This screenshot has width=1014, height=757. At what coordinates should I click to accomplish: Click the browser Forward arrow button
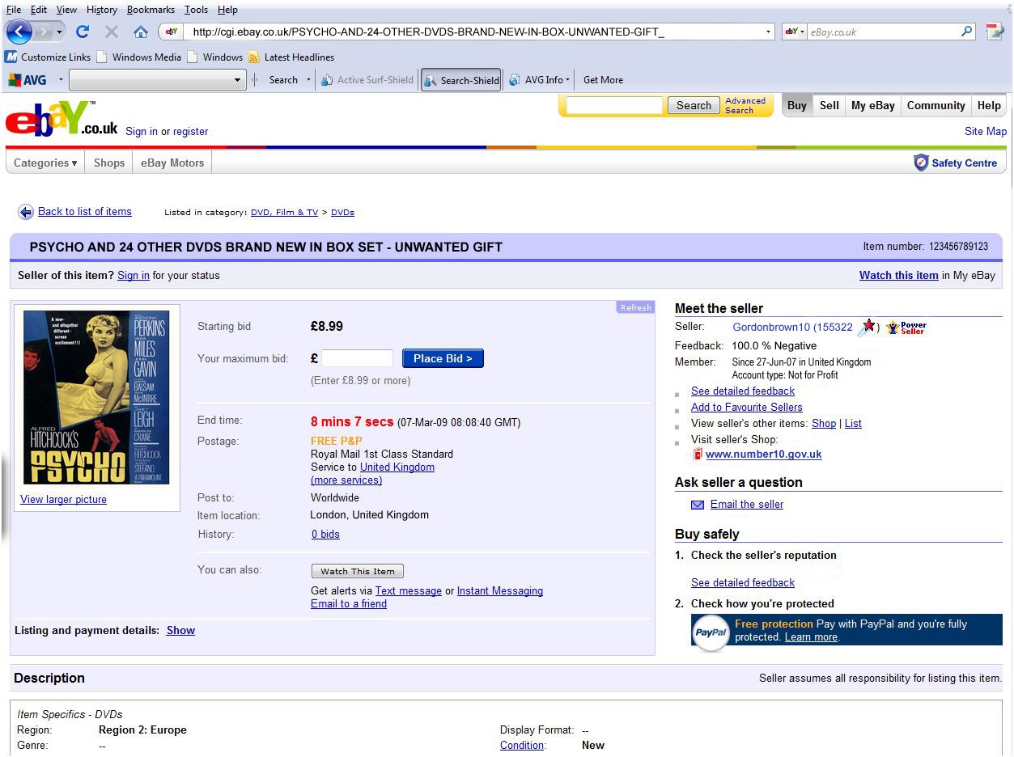pos(43,32)
